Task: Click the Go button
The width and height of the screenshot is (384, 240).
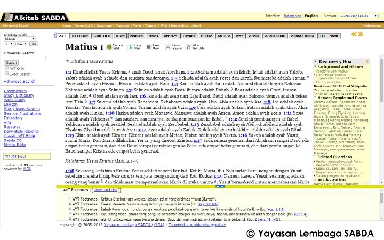Action: click(x=34, y=44)
